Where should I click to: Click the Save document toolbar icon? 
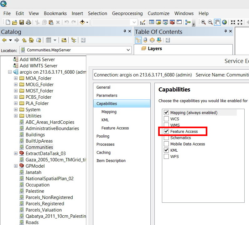21,22
